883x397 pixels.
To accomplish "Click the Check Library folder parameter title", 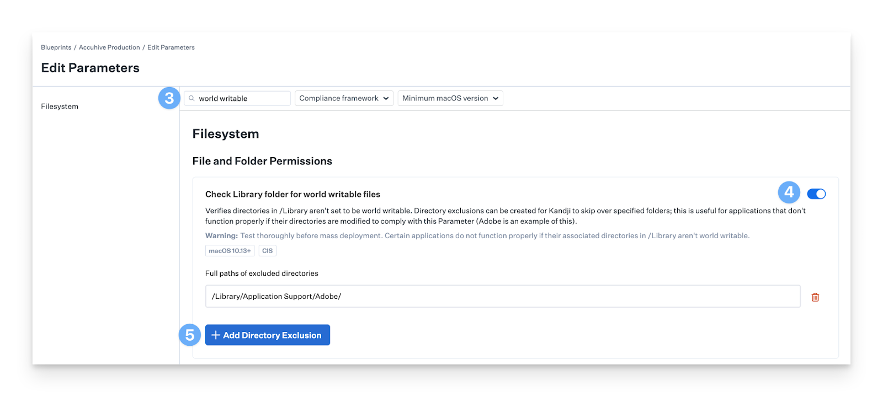I will (292, 194).
